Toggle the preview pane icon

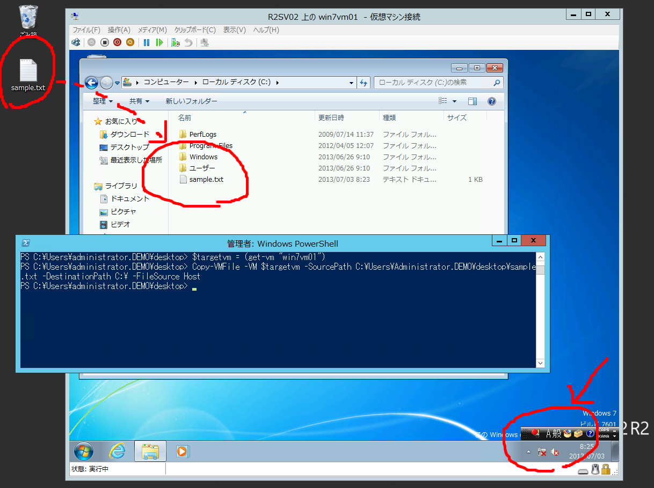click(x=473, y=101)
